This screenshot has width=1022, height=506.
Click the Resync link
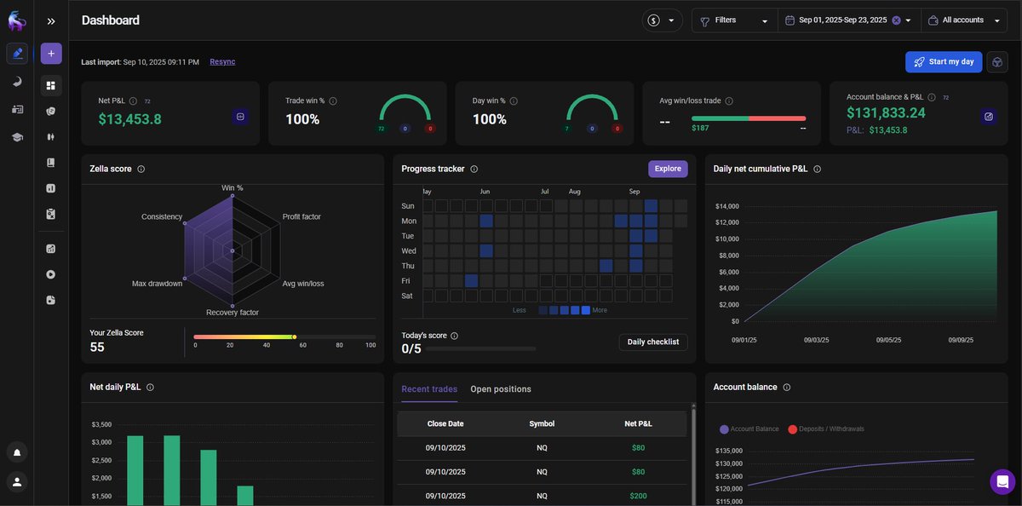[222, 61]
